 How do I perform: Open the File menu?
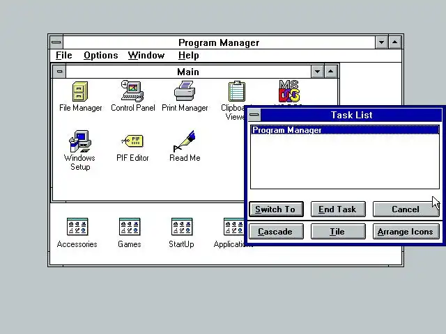coord(63,56)
